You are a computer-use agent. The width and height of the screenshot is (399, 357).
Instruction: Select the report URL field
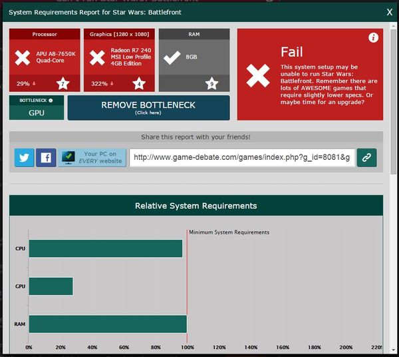coord(242,158)
